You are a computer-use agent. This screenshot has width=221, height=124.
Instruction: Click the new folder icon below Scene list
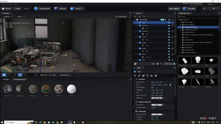tap(135, 64)
